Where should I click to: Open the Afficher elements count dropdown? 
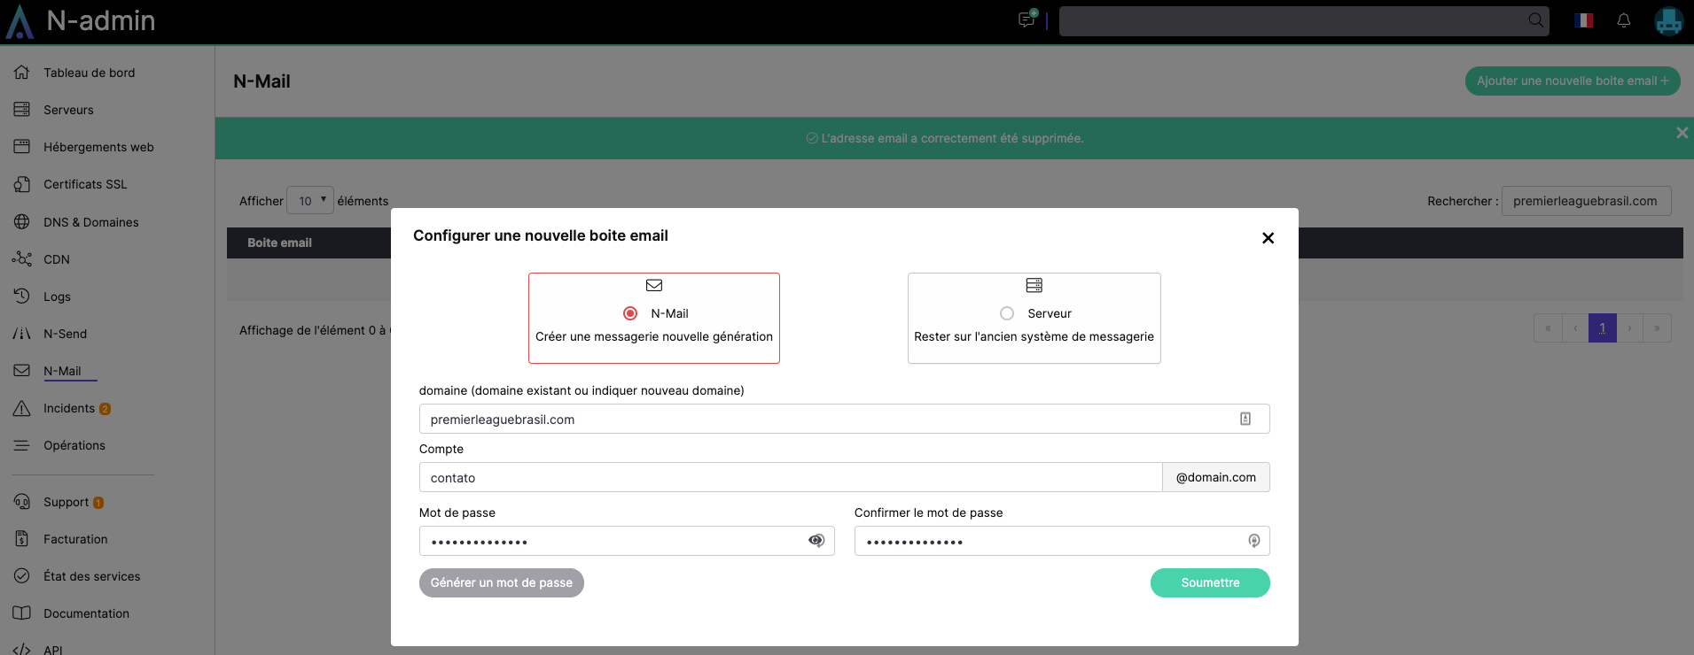(310, 201)
